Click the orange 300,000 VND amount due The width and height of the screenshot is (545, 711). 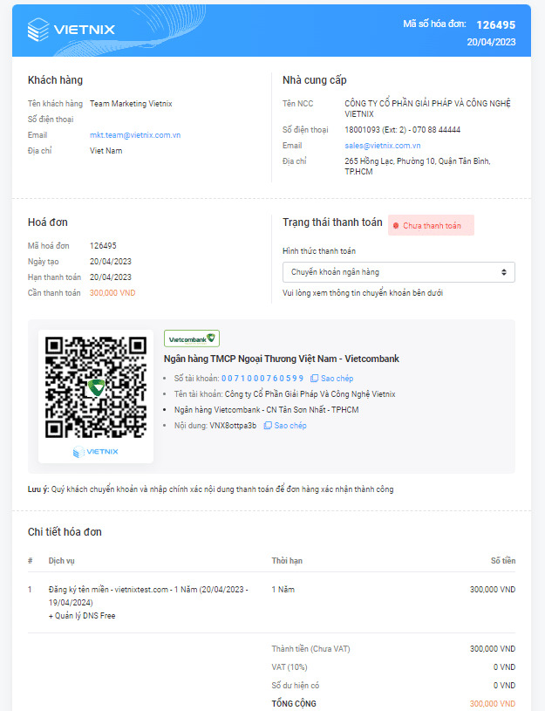(112, 293)
